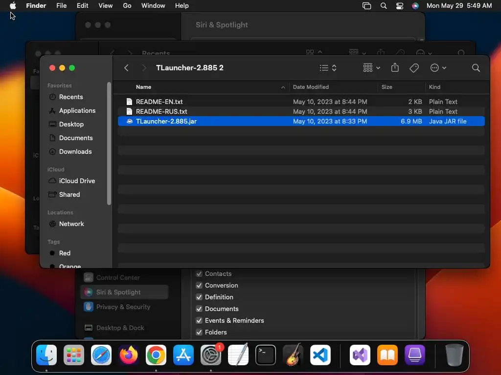Open TextEdit from the Dock
The height and width of the screenshot is (375, 501).
click(238, 354)
